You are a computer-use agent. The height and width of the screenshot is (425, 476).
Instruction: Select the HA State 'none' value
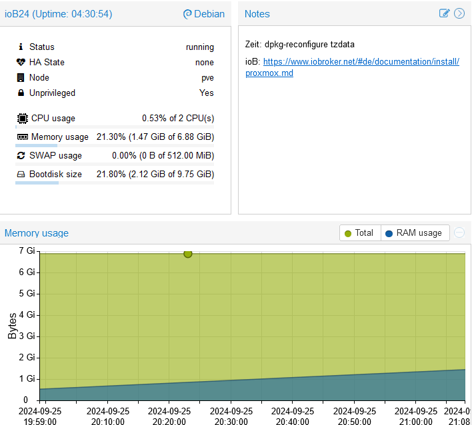pyautogui.click(x=205, y=63)
